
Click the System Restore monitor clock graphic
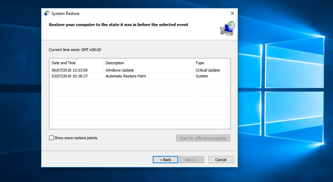228,28
